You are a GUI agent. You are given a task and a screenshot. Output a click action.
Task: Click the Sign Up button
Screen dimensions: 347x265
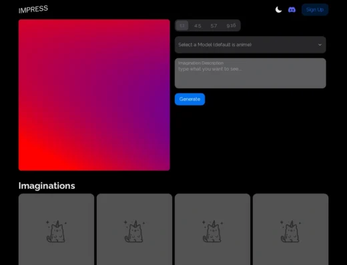click(x=315, y=9)
